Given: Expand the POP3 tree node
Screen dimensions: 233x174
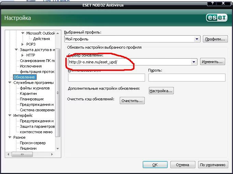Looking at the screenshot, I should tap(23, 44).
